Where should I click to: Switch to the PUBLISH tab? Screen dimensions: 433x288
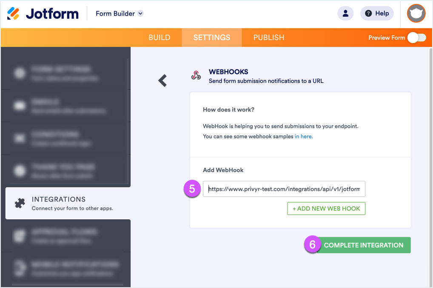pos(269,37)
